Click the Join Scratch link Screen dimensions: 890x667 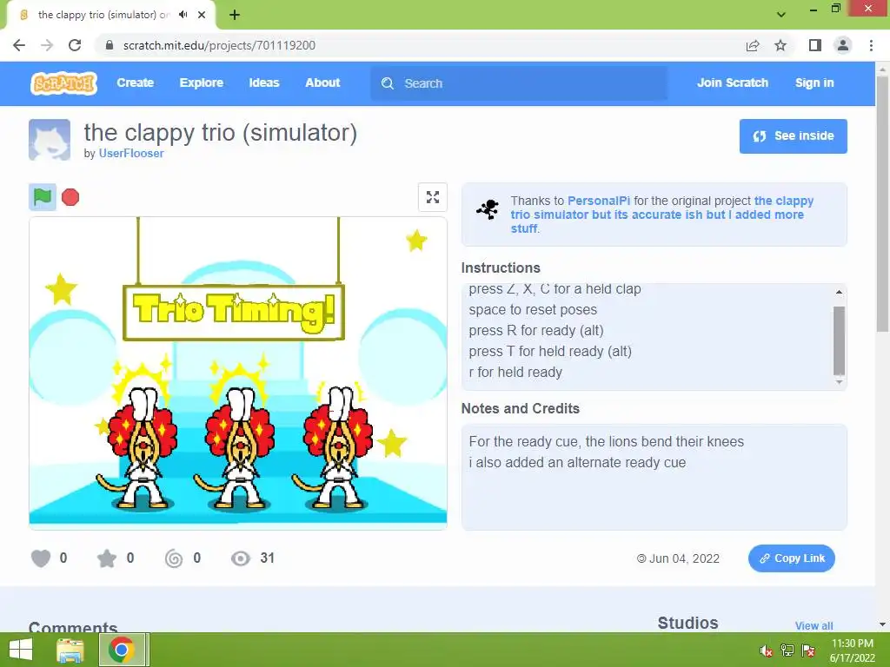732,83
